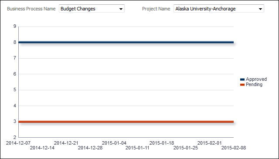
Task: Select the Approved legend label
Action: [x=256, y=79]
